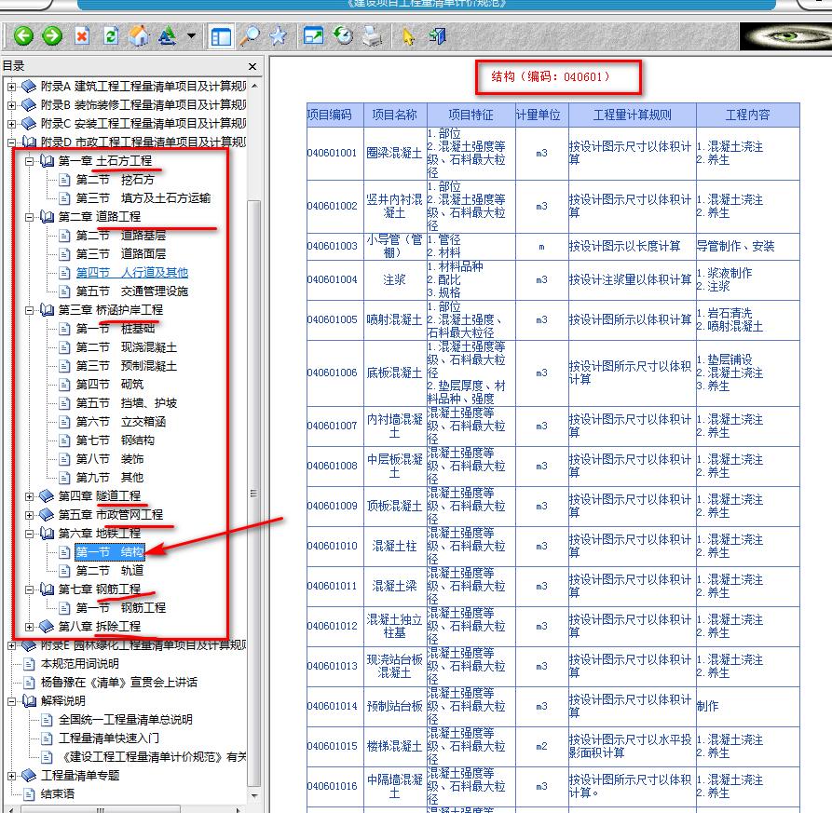Close the 目录 contents panel
Image resolution: width=832 pixels, height=813 pixels.
coord(252,66)
